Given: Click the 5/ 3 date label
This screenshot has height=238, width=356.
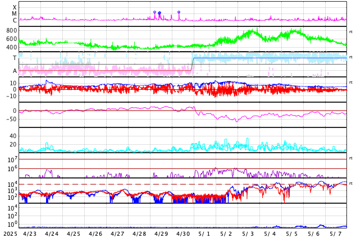Looking at the screenshot, I should tap(248, 234).
